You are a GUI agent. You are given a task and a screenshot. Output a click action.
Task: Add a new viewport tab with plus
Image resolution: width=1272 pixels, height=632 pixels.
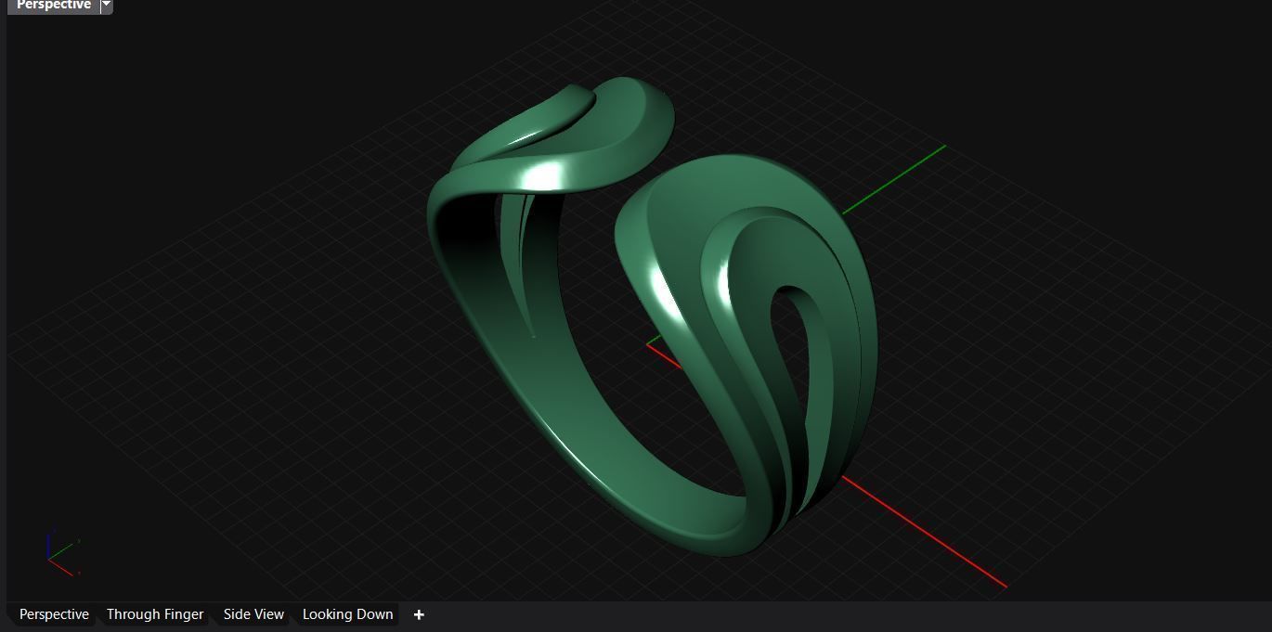tap(419, 614)
